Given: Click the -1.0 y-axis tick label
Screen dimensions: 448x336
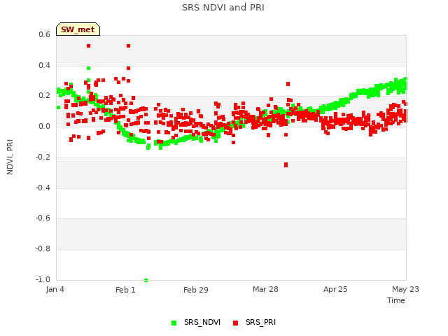Looking at the screenshot, I should coord(43,279).
